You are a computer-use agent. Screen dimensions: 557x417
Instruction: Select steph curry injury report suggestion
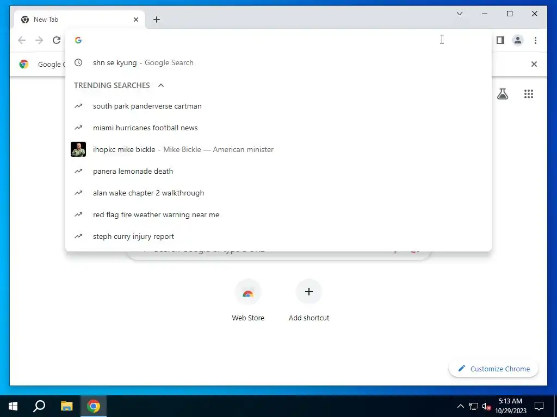click(x=278, y=237)
